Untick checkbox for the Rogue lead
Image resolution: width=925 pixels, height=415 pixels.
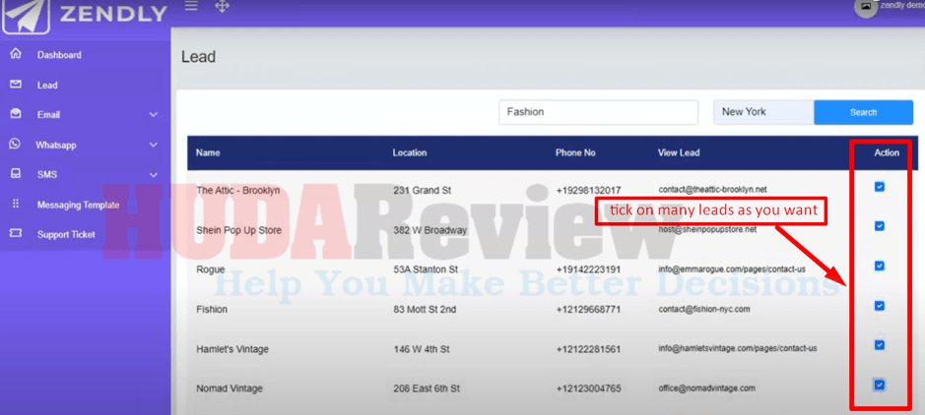click(879, 266)
